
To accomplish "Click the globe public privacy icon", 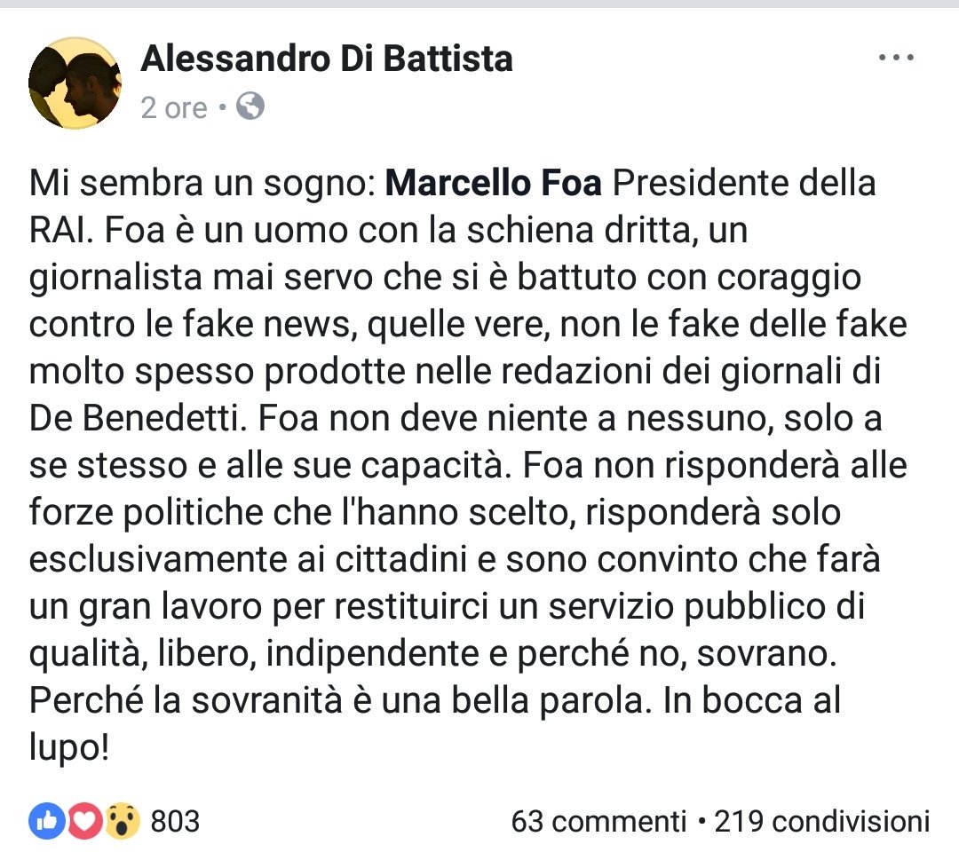I will pos(251,107).
